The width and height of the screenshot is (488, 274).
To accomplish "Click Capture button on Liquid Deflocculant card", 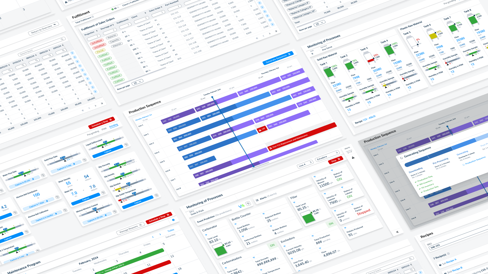I will [108, 151].
